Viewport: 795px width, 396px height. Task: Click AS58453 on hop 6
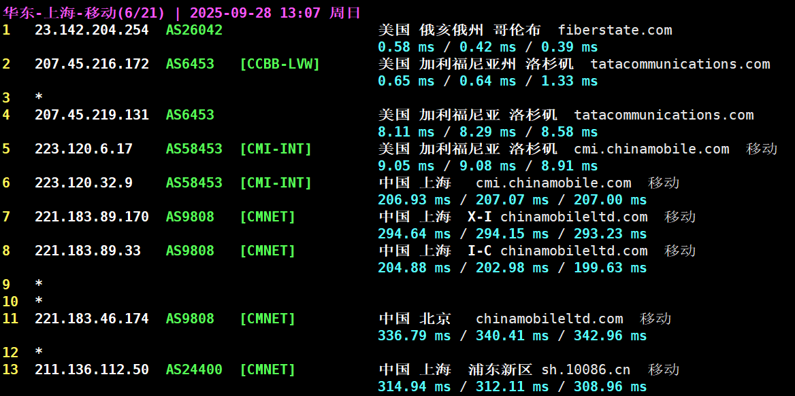point(194,183)
